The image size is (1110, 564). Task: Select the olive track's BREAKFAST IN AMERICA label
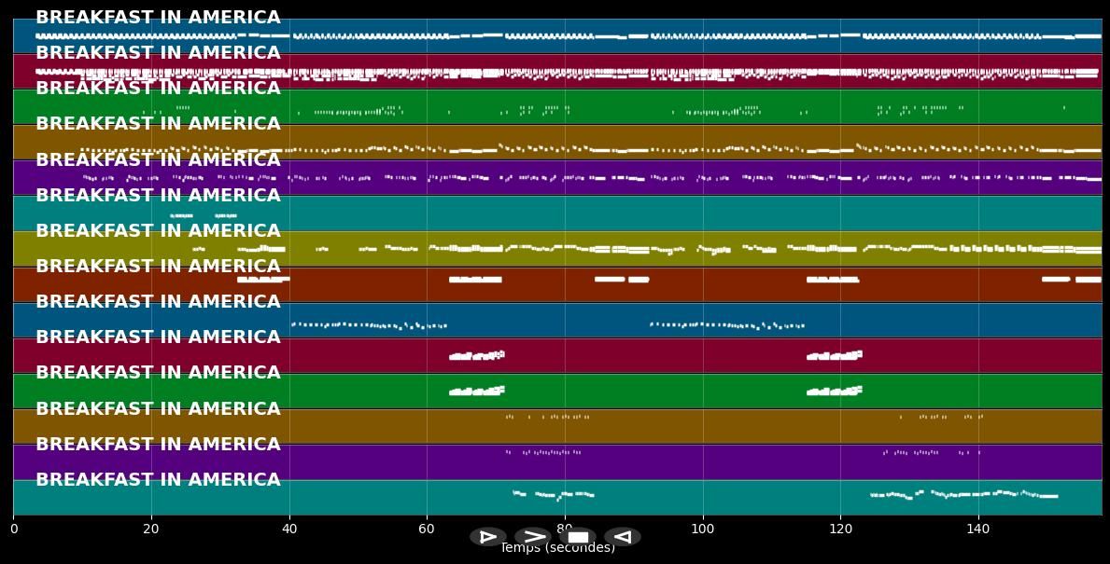click(159, 230)
